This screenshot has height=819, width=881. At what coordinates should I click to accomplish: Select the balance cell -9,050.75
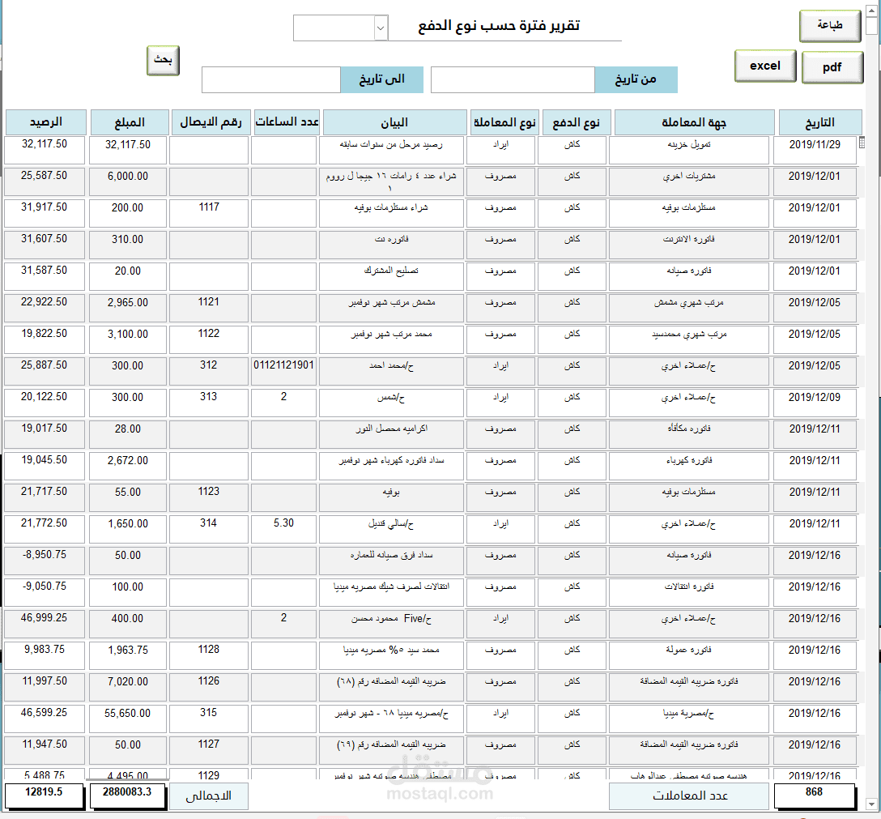pos(45,592)
